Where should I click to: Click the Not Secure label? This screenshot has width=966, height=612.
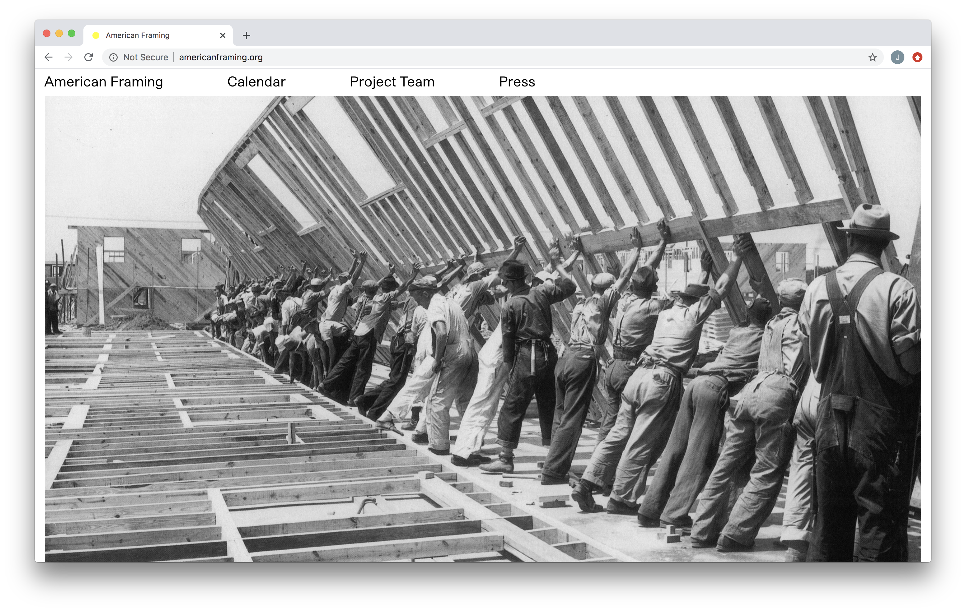145,57
